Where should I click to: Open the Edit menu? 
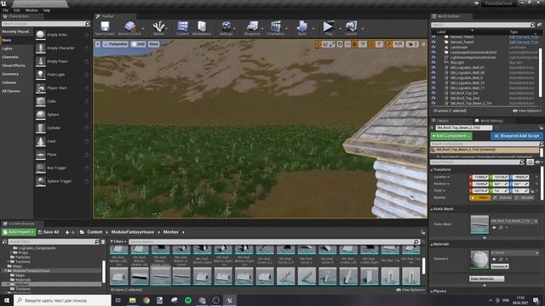(x=16, y=10)
